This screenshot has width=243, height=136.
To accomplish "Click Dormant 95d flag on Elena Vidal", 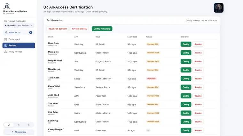I will 153,87.
